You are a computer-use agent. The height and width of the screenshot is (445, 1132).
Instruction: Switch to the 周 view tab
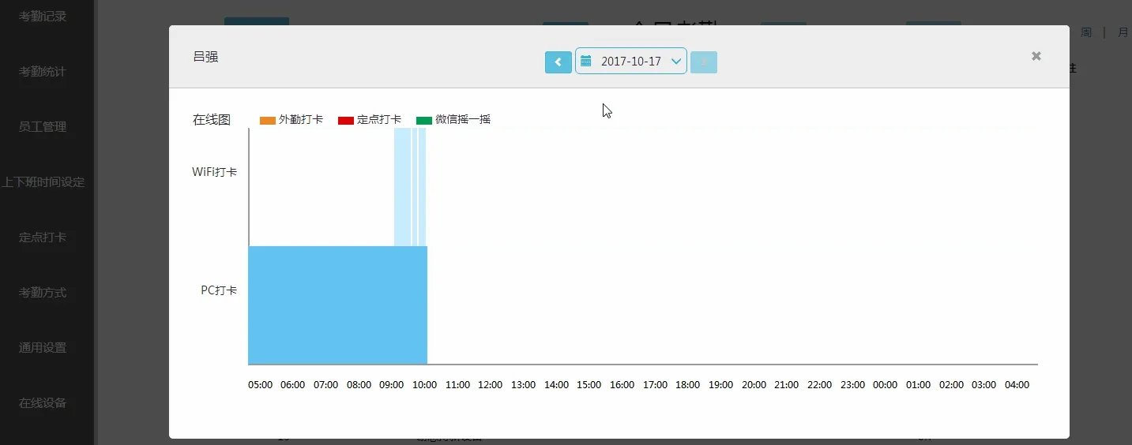pos(1086,32)
